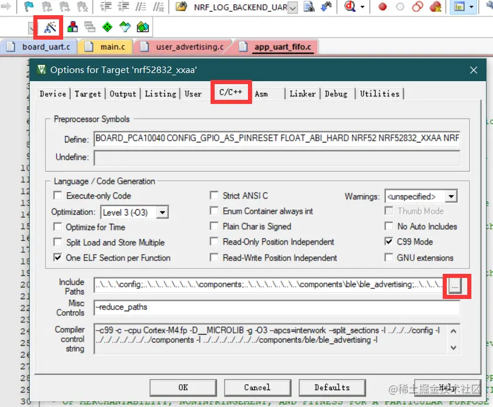Toggle bookmark with the blue flag icon
493x407 pixels.
tap(29, 6)
